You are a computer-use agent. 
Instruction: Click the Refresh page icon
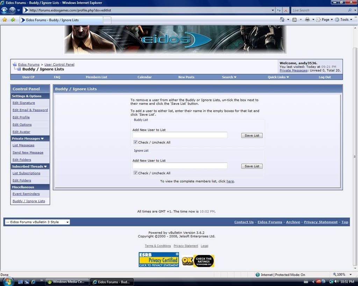pos(279,10)
